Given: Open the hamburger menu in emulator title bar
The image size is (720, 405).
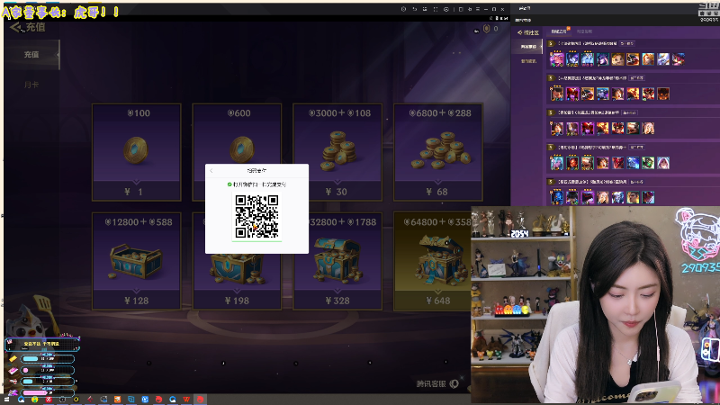Looking at the screenshot, I should pos(478,9).
